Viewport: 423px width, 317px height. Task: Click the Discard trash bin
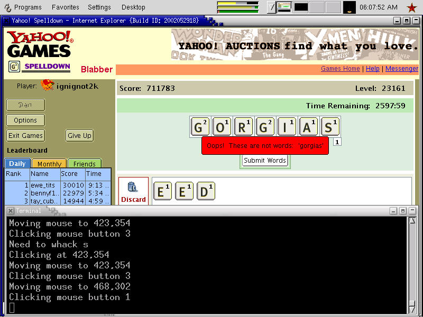tap(133, 191)
